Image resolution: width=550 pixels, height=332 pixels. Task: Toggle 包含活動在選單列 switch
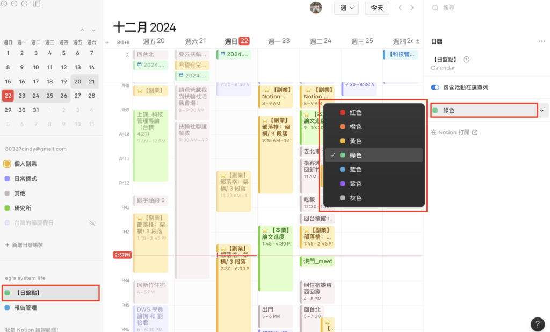pyautogui.click(x=435, y=87)
